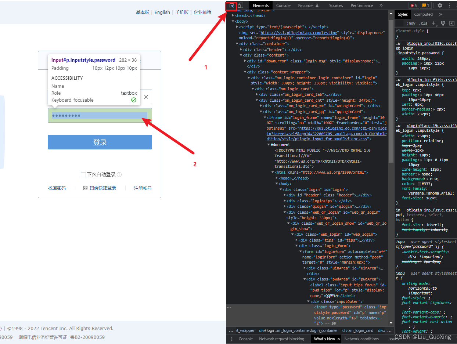This screenshot has height=344, width=457.
Task: Click info icon next to 下次自动登录
Action: click(x=119, y=175)
